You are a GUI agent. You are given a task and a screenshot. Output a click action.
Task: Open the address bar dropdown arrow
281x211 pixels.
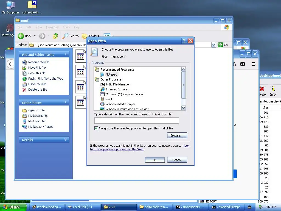click(x=213, y=45)
